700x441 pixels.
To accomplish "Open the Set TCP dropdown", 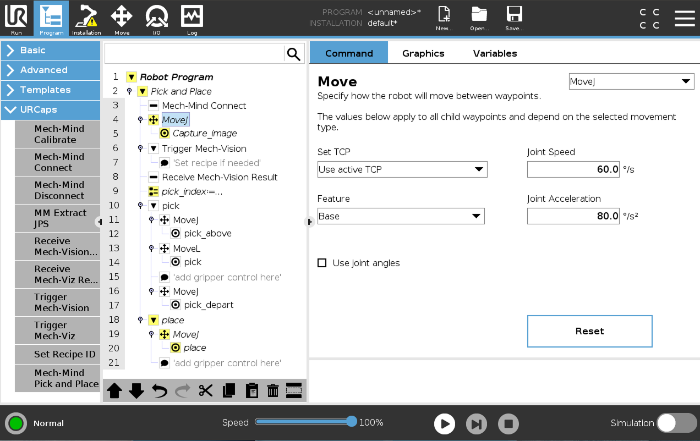I will coord(402,169).
